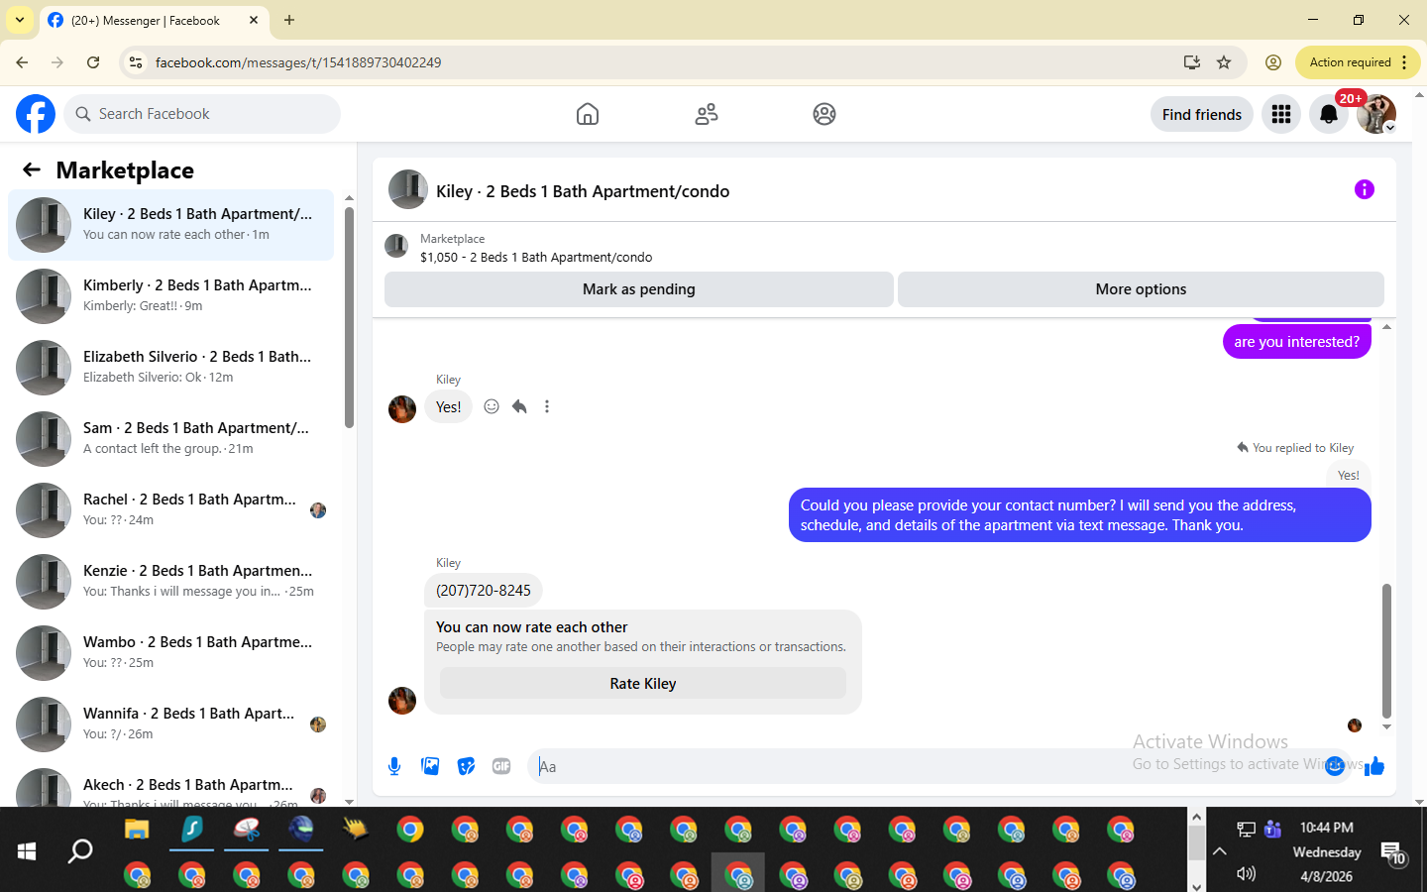This screenshot has width=1427, height=892.
Task: Open the tab search dropdown arrow
Action: click(x=19, y=20)
